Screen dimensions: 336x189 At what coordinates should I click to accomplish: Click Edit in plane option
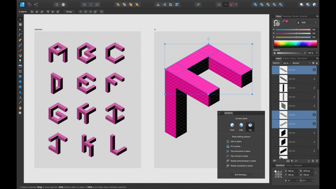tap(234, 142)
